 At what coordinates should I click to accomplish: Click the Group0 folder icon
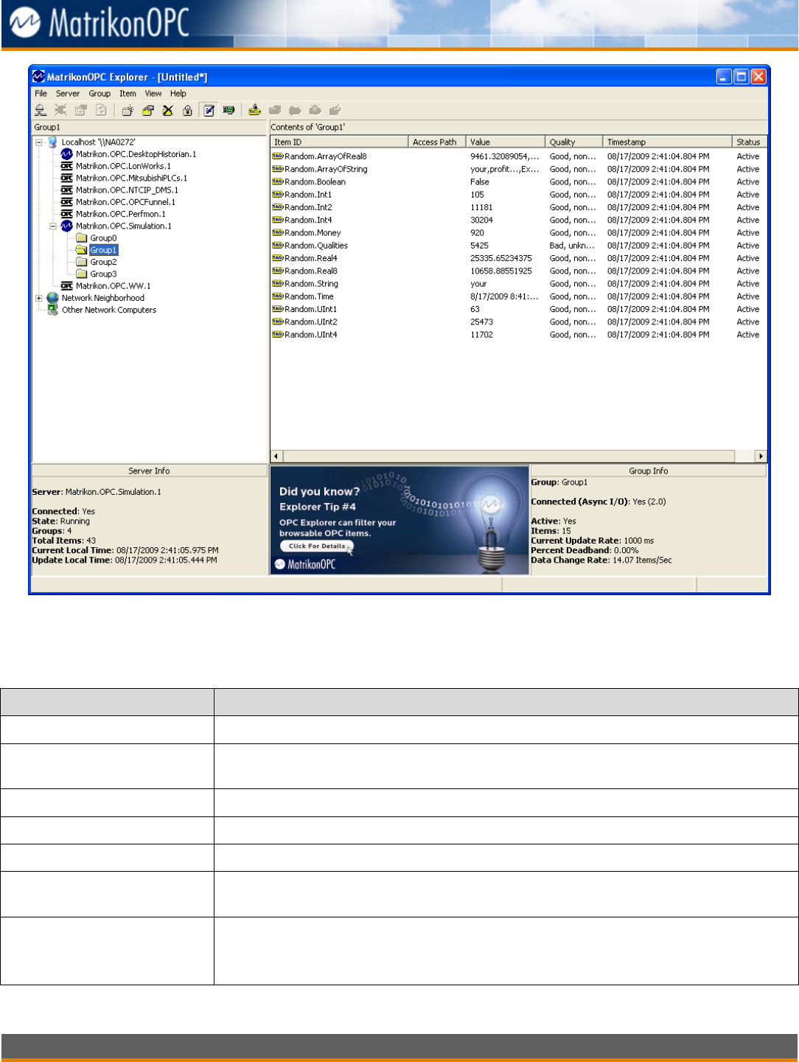click(x=82, y=237)
